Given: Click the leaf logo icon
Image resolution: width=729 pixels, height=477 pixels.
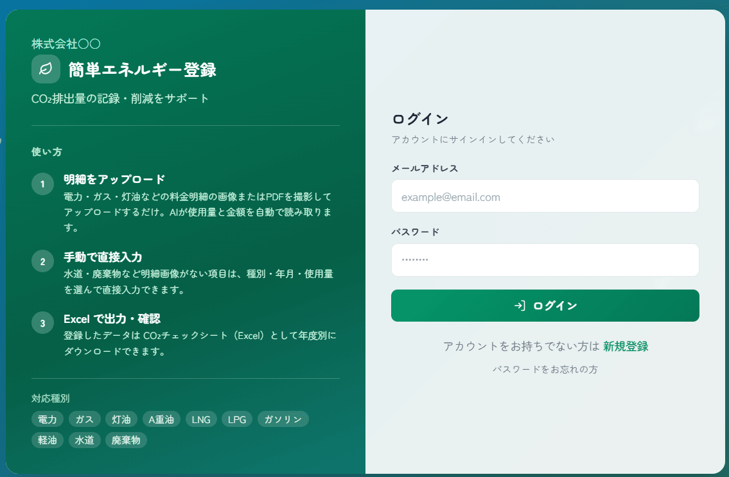Looking at the screenshot, I should [46, 69].
